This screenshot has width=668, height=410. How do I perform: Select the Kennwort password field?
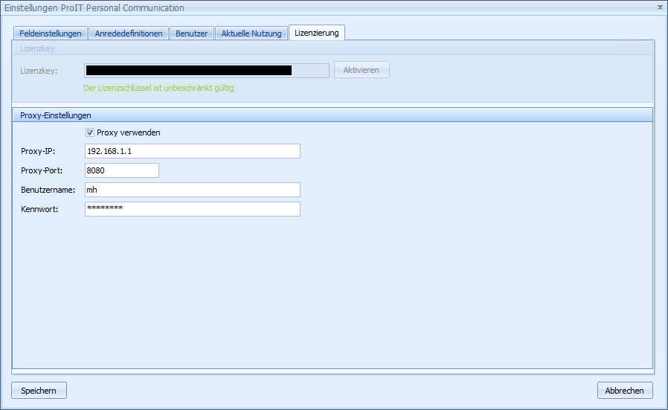192,209
